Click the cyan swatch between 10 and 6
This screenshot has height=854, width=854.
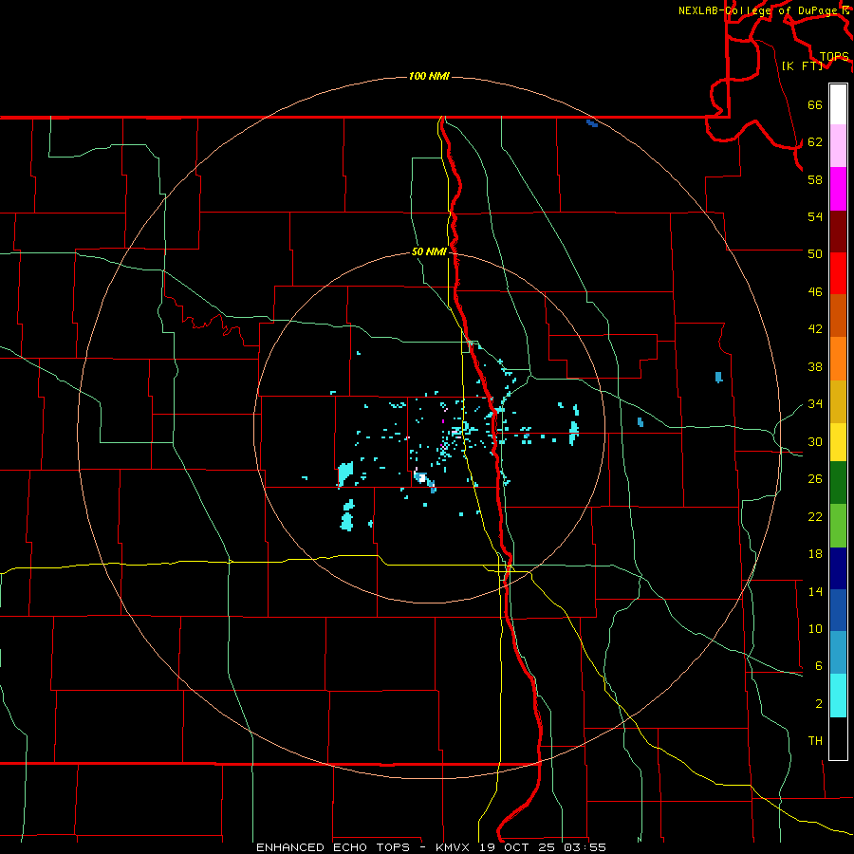coord(838,696)
